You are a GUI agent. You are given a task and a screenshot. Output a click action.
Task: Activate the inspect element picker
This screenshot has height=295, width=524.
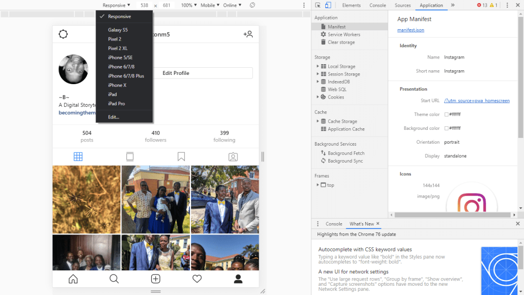pyautogui.click(x=318, y=5)
